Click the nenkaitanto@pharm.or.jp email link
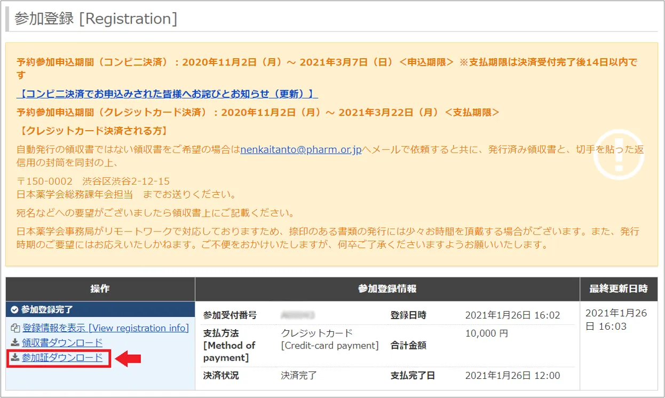 click(301, 149)
